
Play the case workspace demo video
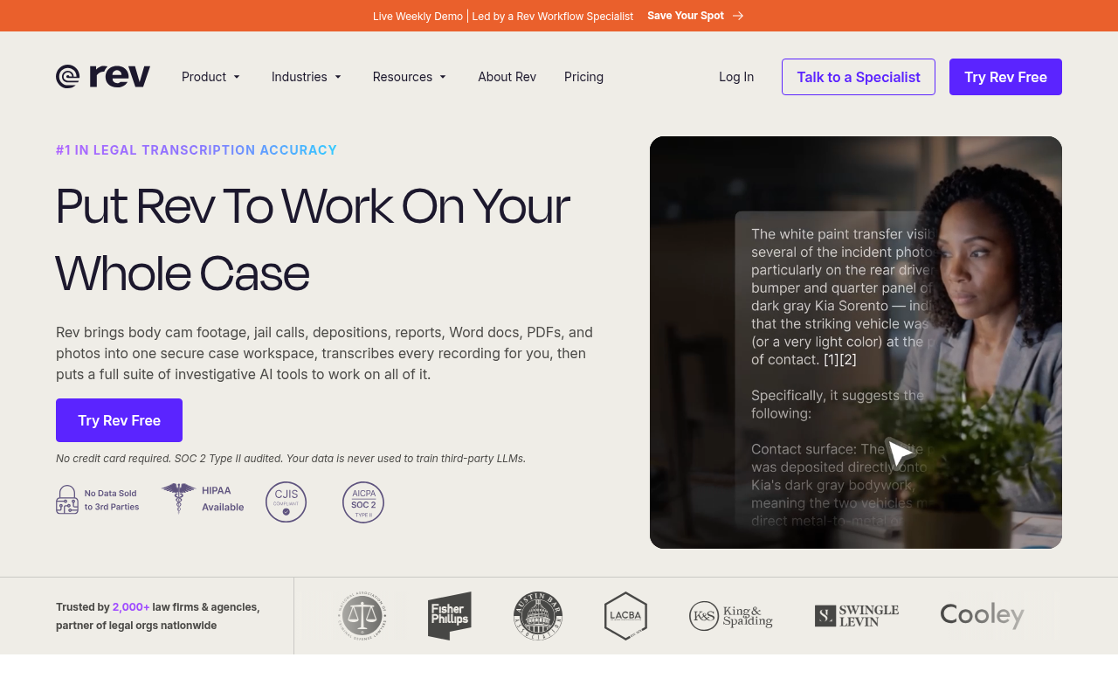tap(856, 343)
